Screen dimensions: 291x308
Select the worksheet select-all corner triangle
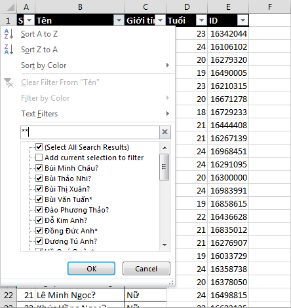[10, 7]
